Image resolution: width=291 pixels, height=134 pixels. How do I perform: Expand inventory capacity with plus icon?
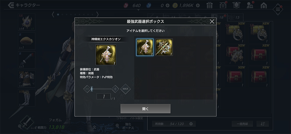click(x=191, y=124)
